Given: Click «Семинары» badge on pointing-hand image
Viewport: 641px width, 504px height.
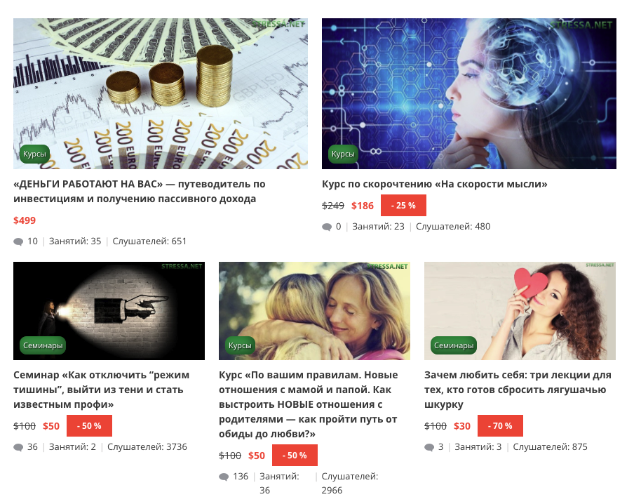Looking at the screenshot, I should pos(43,345).
